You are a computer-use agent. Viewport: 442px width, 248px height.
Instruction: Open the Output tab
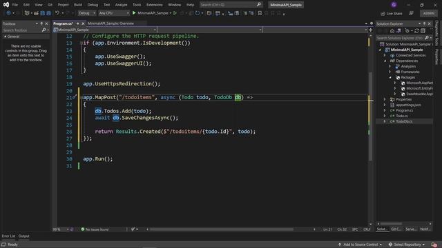[x=23, y=236]
